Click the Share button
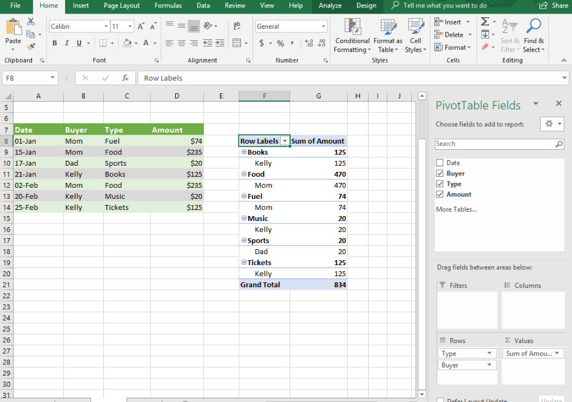572x402 pixels. pyautogui.click(x=554, y=6)
